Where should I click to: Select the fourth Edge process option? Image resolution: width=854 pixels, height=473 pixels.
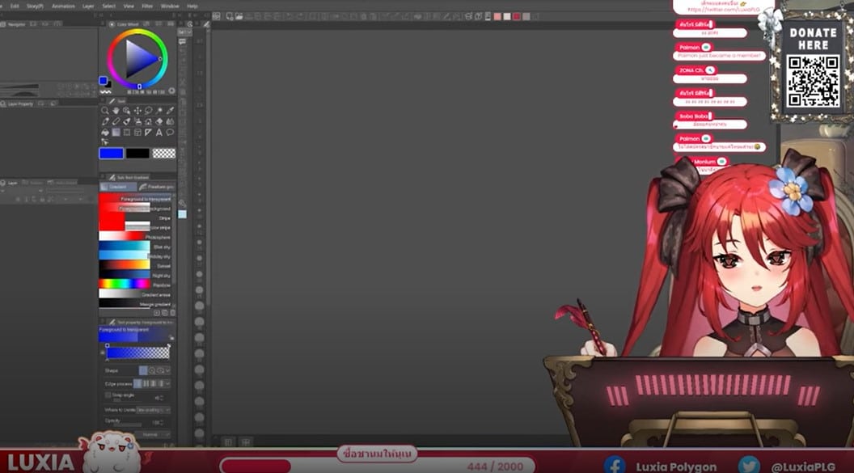click(x=161, y=384)
